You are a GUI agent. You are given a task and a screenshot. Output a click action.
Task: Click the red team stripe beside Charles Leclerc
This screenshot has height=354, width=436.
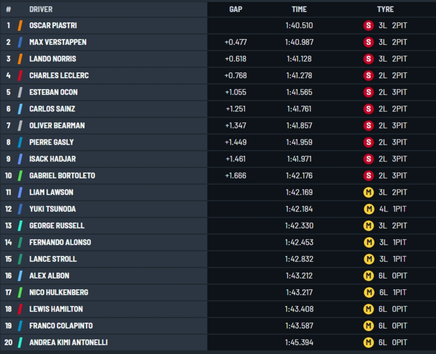21,76
